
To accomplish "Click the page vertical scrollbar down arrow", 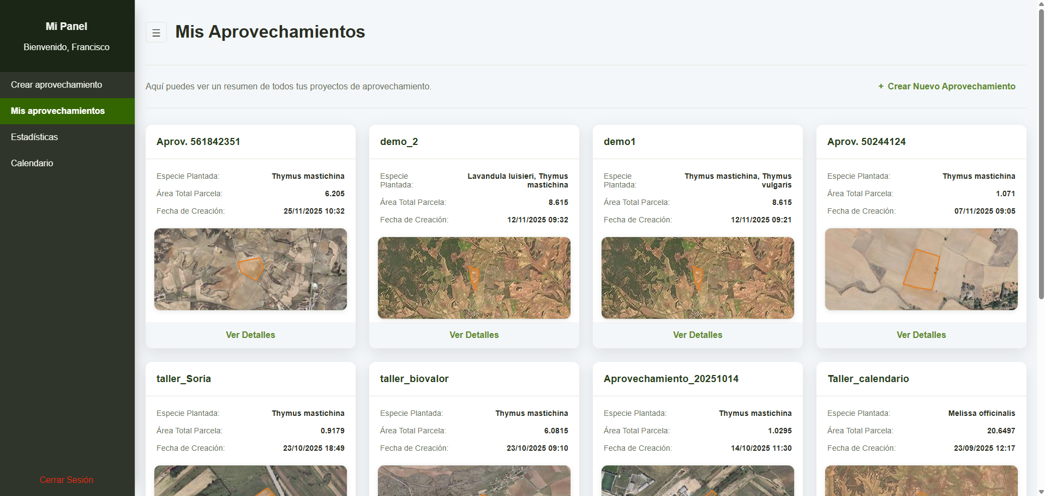I will click(1041, 492).
